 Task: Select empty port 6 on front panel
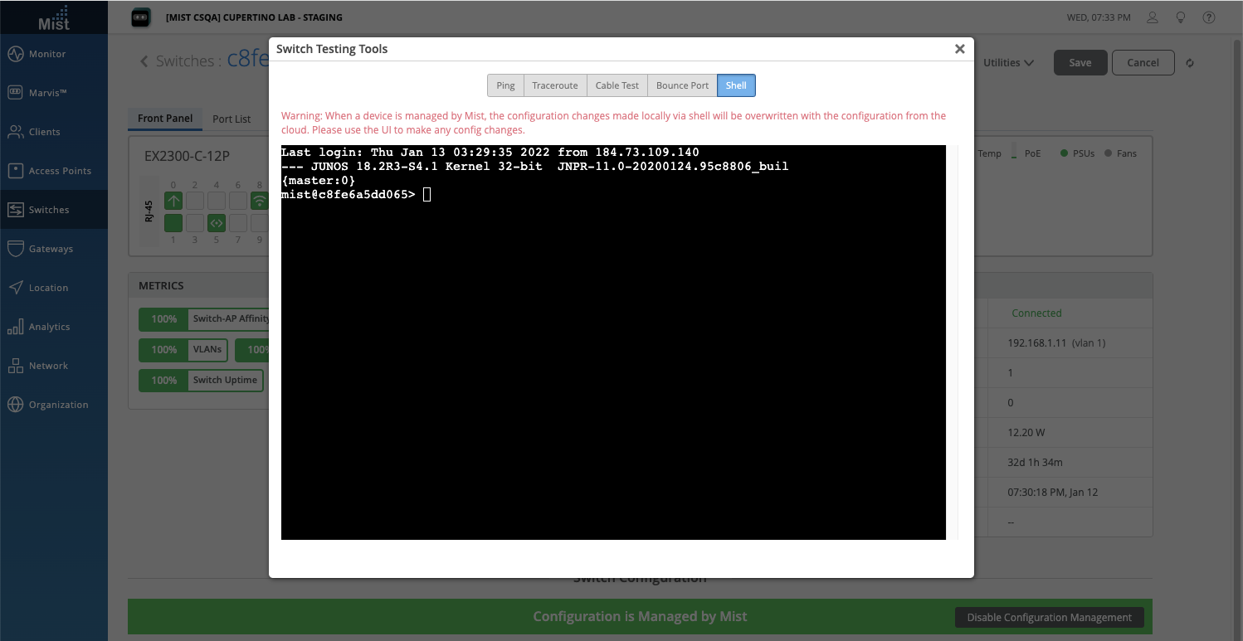238,201
